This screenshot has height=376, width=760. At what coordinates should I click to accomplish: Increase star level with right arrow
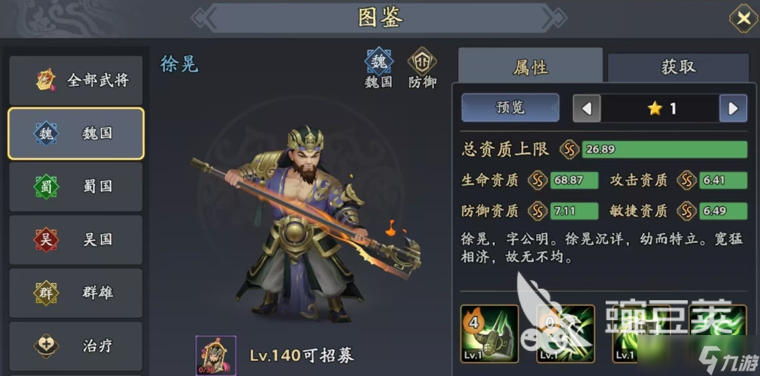pyautogui.click(x=733, y=108)
